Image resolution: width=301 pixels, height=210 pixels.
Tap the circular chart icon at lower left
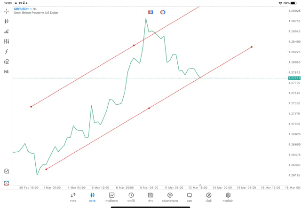(7, 171)
